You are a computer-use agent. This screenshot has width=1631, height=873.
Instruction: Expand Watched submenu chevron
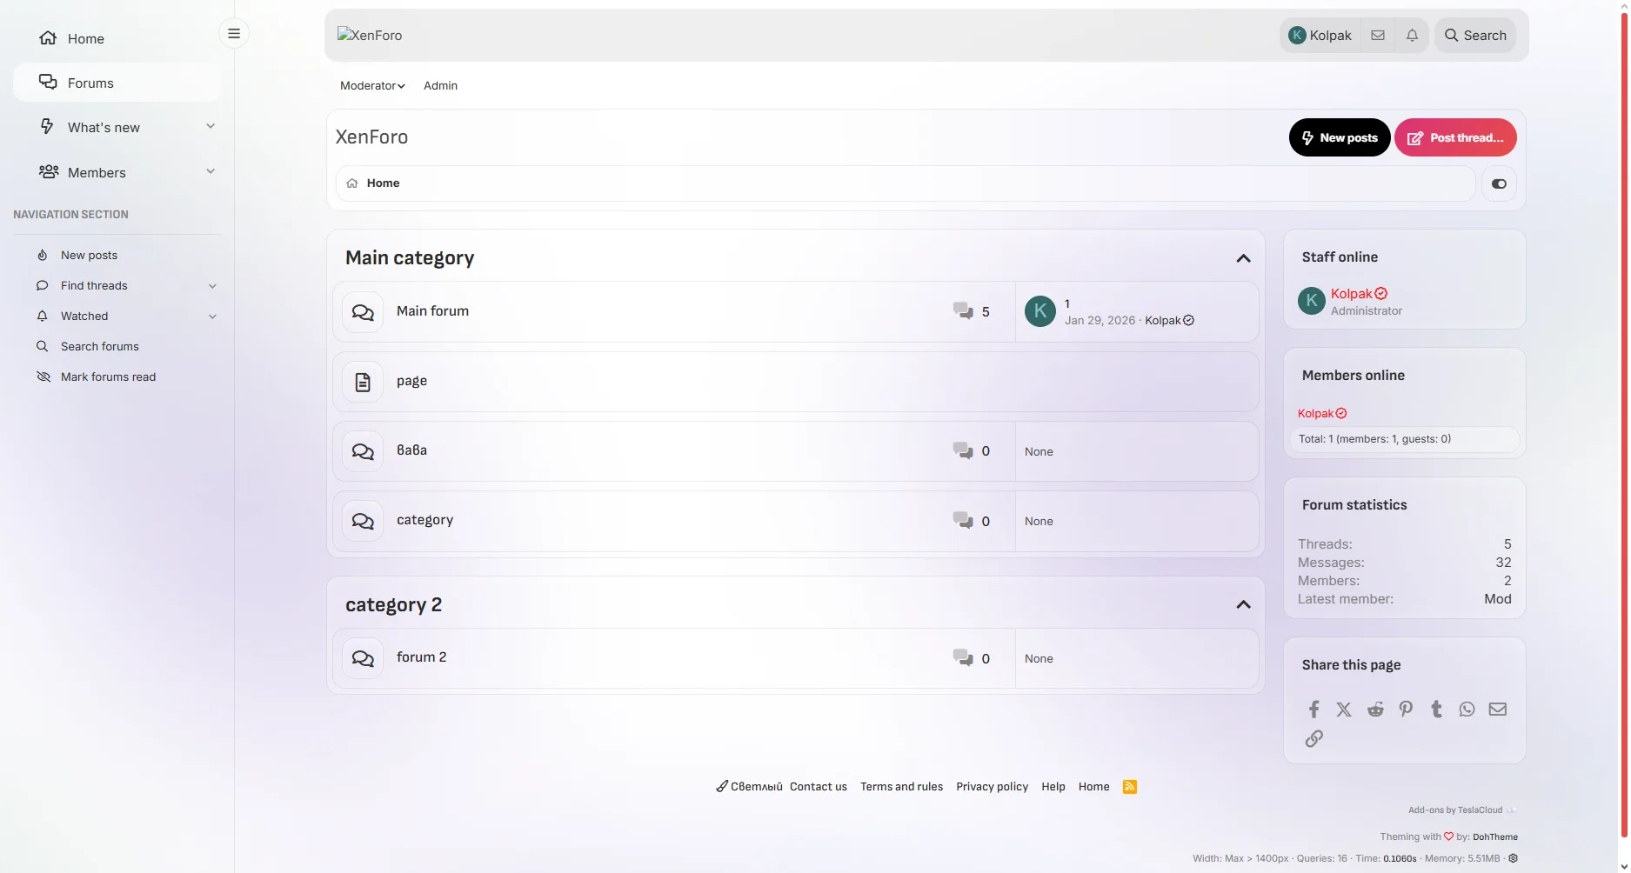pyautogui.click(x=212, y=317)
